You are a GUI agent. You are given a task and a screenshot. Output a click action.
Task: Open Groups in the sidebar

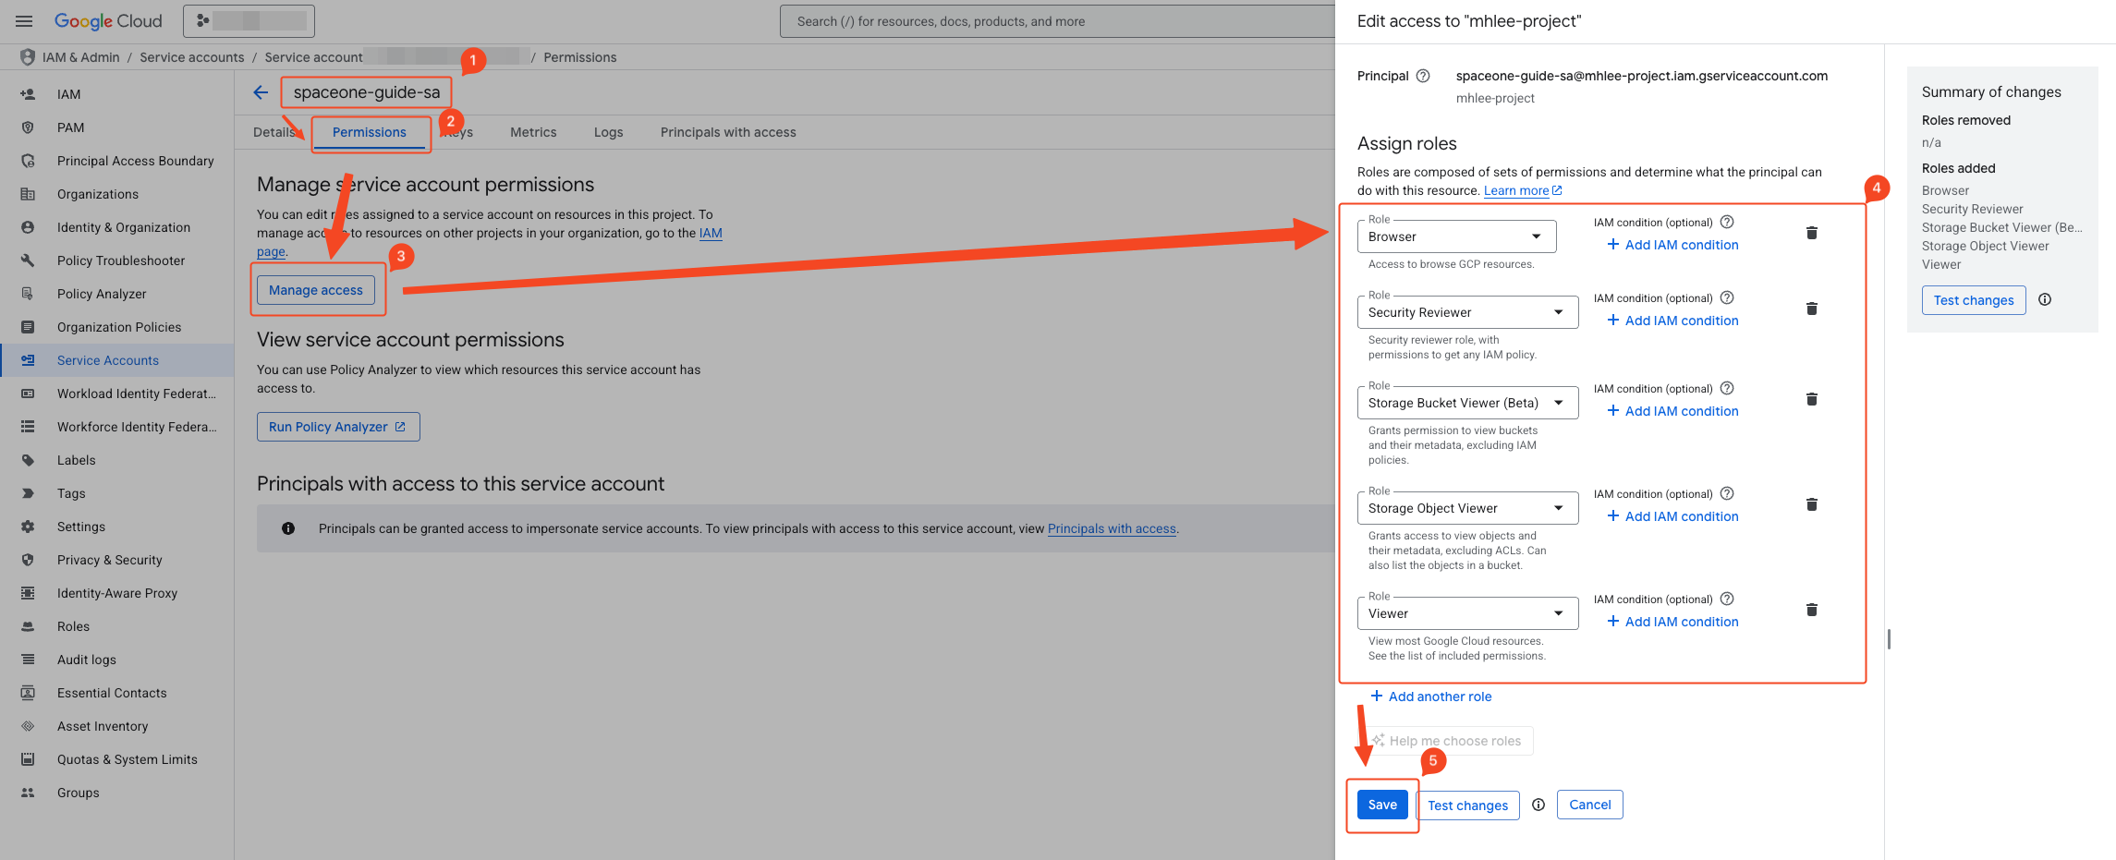coord(116,793)
